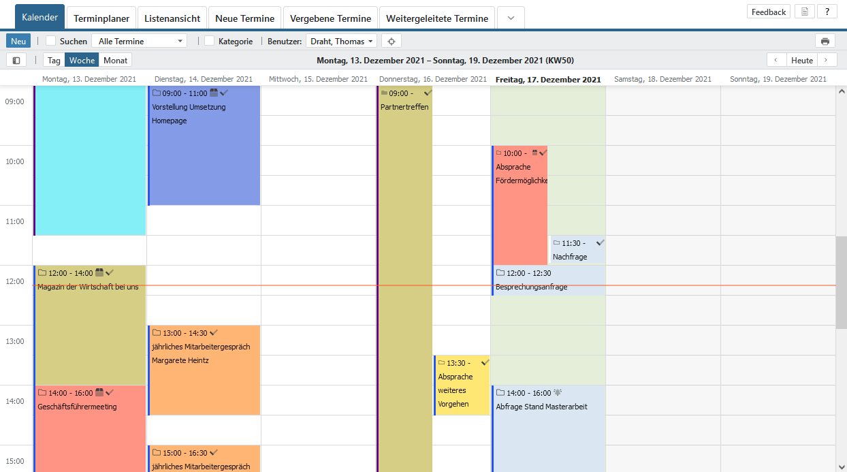Screen dimensions: 847x472
Task: Open Benutzer dropdown Draht, Thomas
Action: point(341,41)
